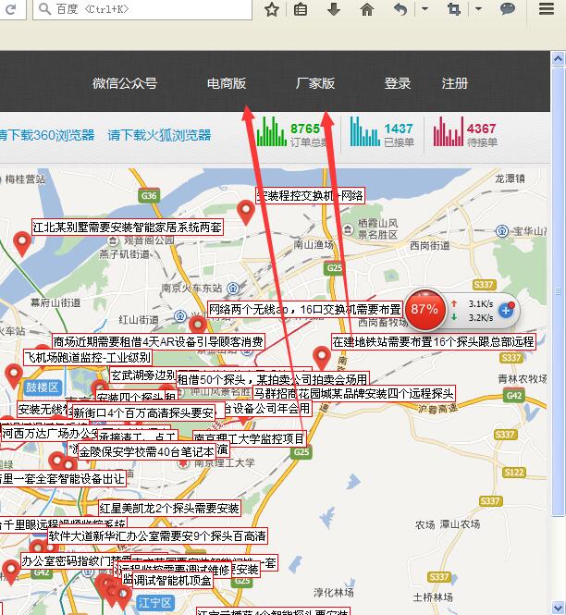The image size is (566, 615).
Task: Click the blue plus accelerator button
Action: point(506,310)
